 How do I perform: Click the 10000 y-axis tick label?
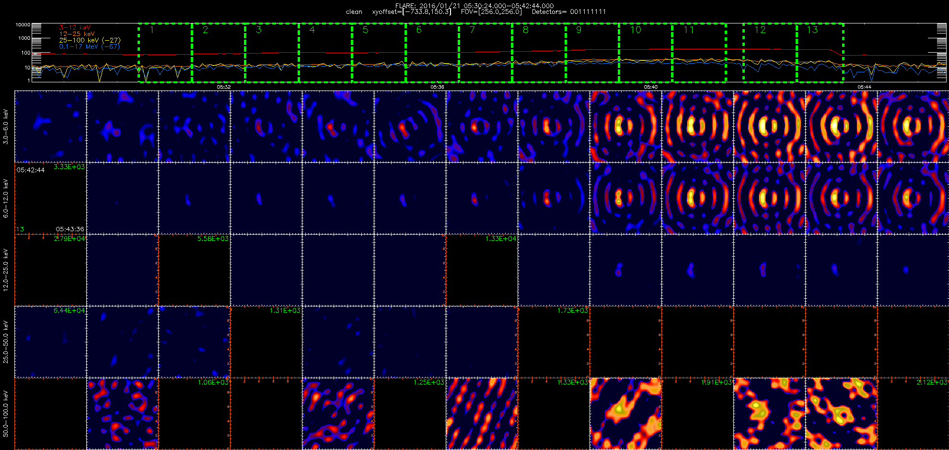[x=23, y=24]
